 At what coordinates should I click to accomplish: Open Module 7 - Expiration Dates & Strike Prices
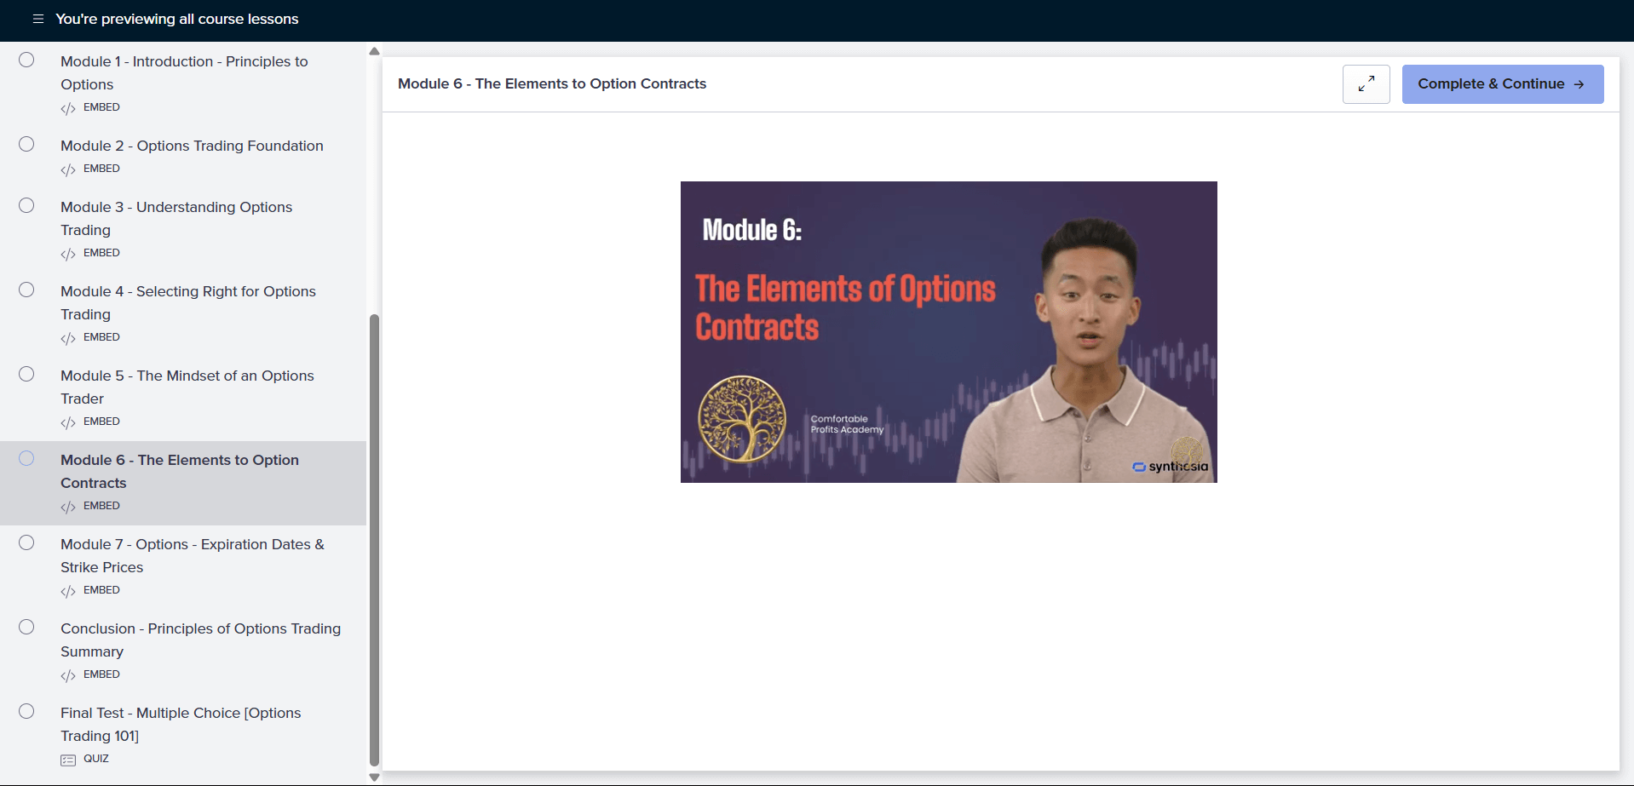pyautogui.click(x=193, y=555)
